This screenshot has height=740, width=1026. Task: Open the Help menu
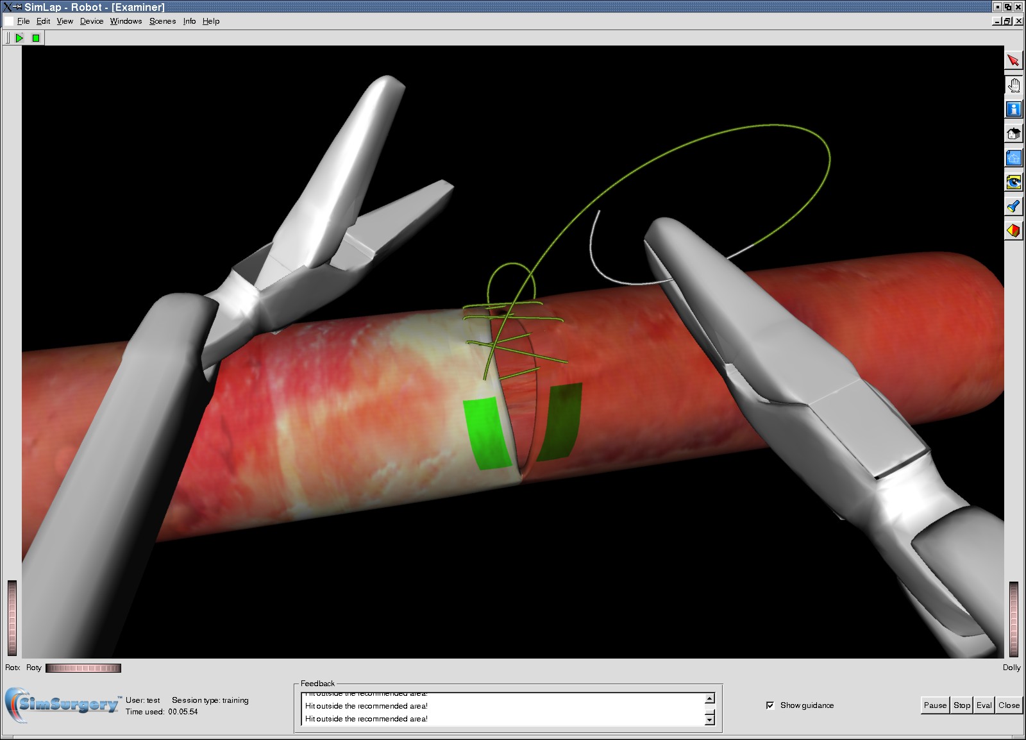[211, 21]
